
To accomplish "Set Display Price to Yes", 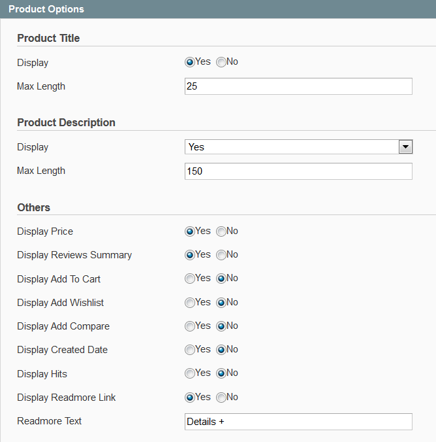I will pyautogui.click(x=190, y=231).
